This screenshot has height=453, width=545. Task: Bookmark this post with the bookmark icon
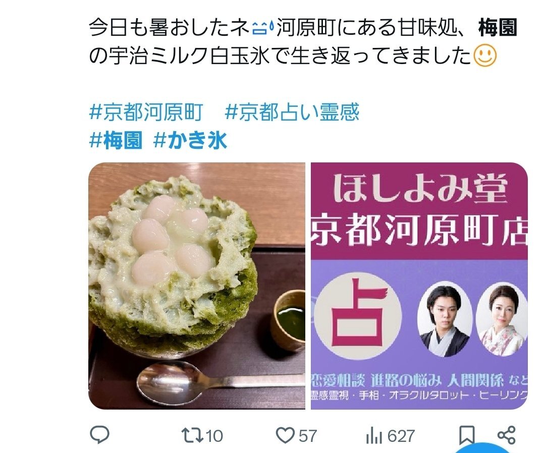click(x=466, y=435)
